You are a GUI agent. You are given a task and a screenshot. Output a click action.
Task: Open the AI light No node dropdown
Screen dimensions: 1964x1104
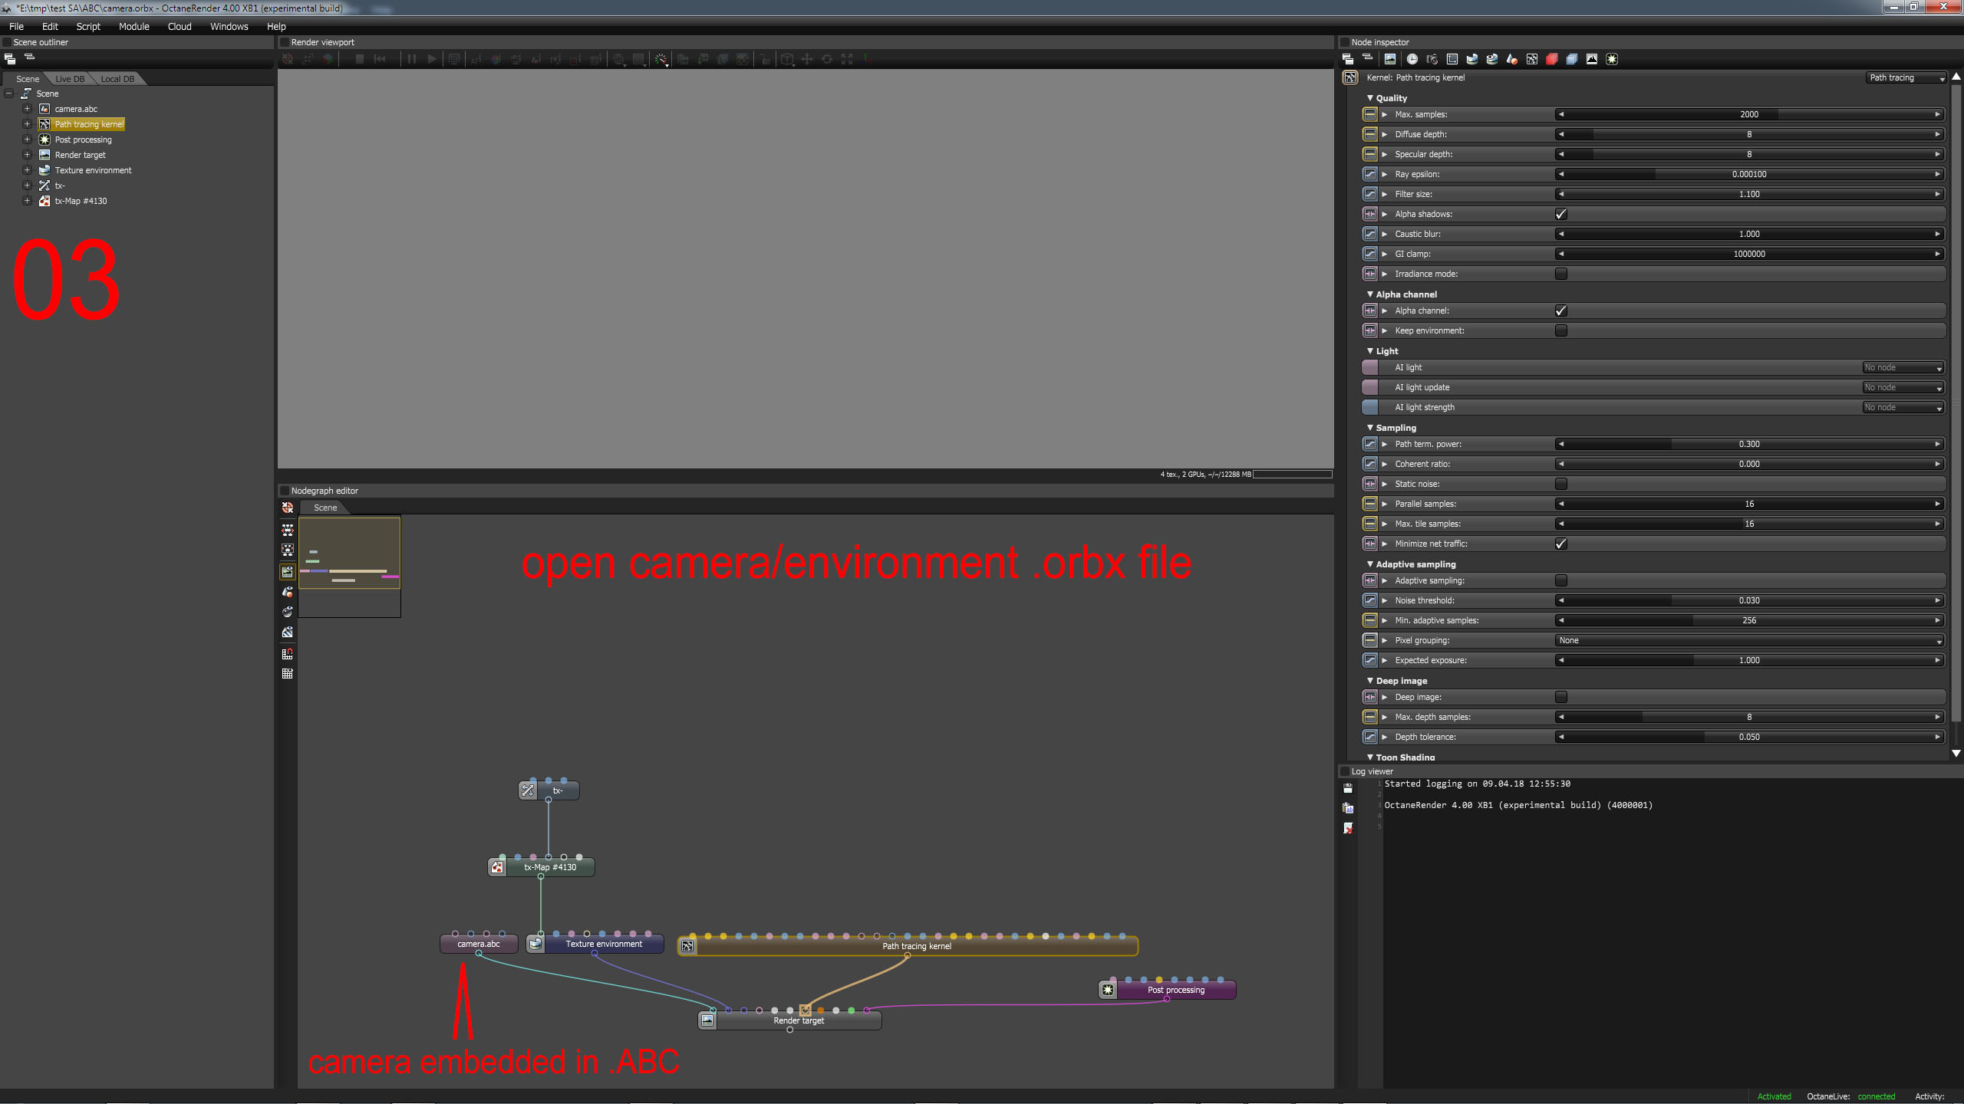coord(1903,367)
